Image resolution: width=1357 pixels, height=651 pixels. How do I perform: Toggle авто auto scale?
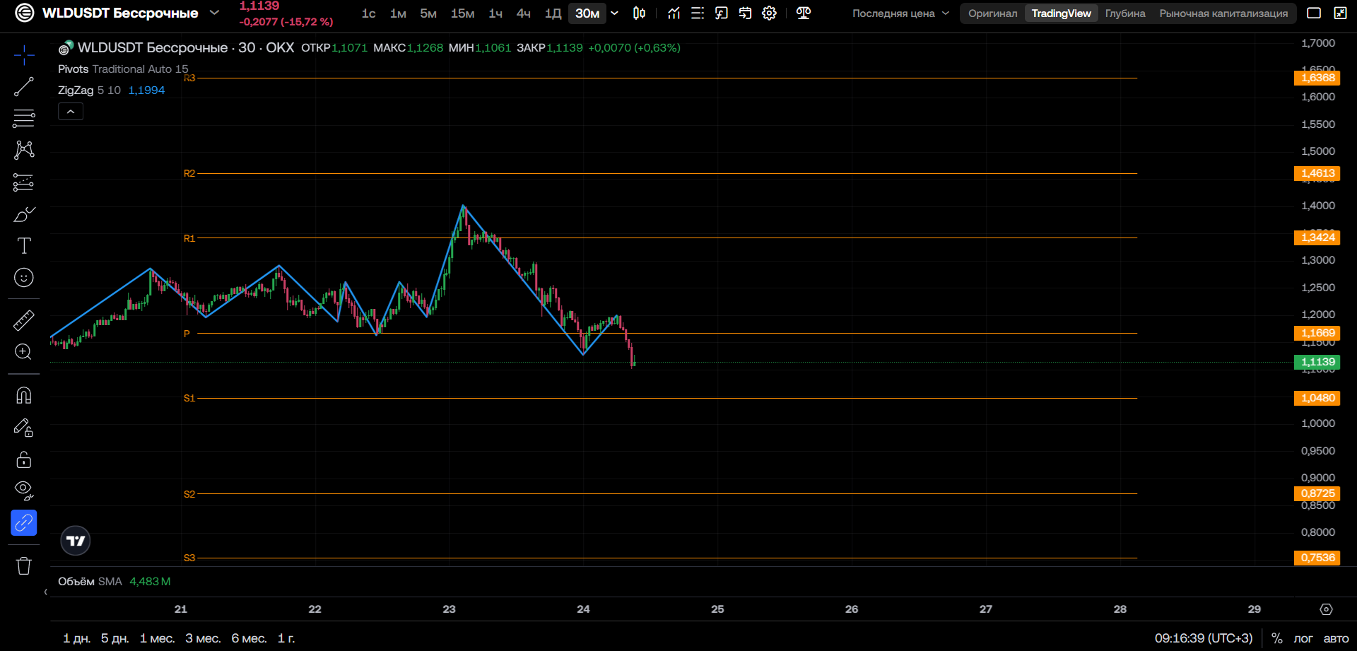point(1335,638)
